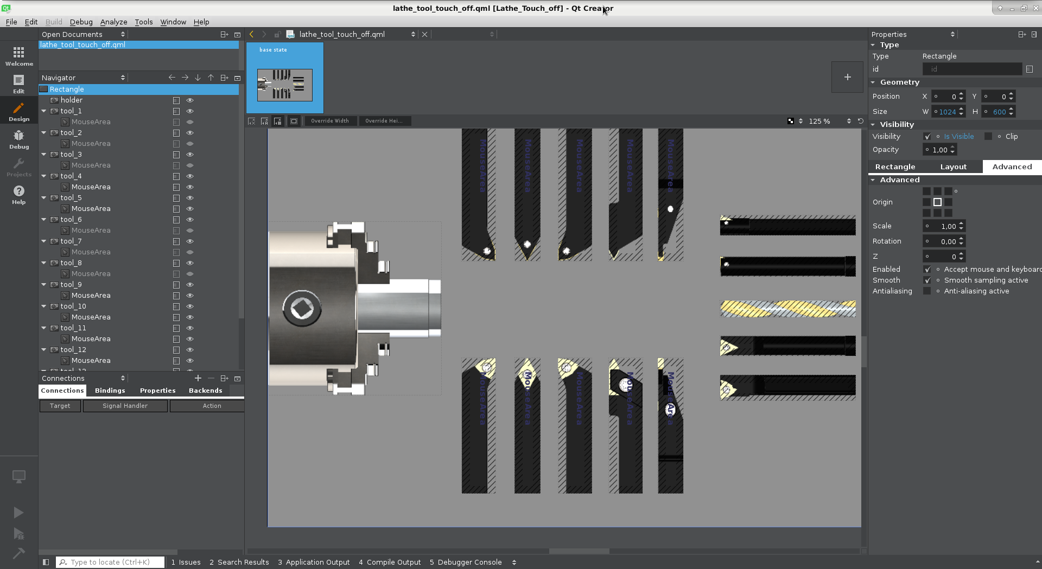The width and height of the screenshot is (1042, 569).
Task: Reset the form editor view
Action: 861,121
